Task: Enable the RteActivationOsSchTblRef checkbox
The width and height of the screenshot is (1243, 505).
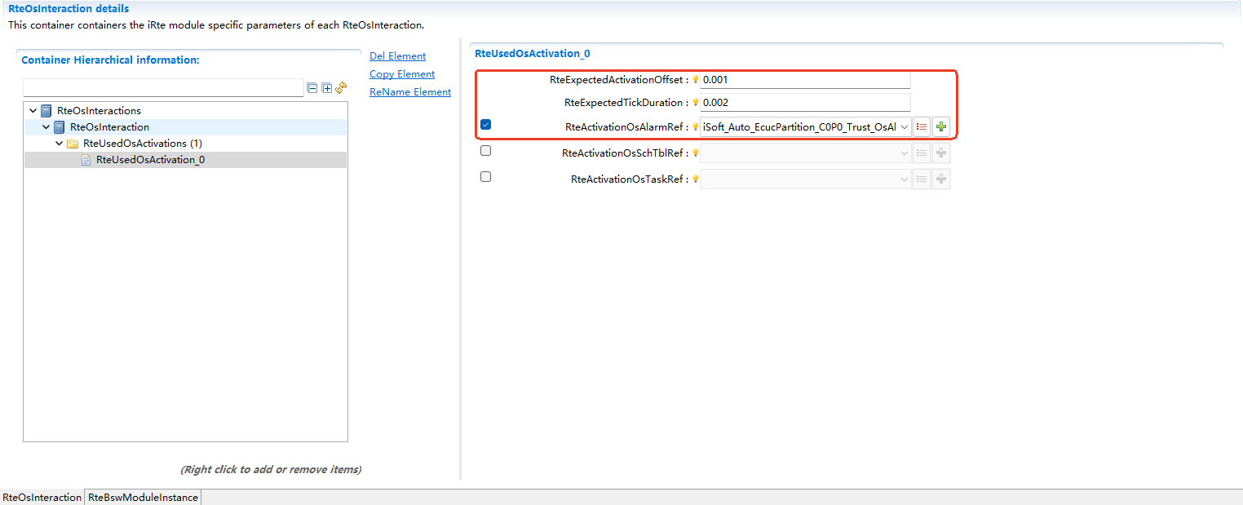Action: [485, 151]
